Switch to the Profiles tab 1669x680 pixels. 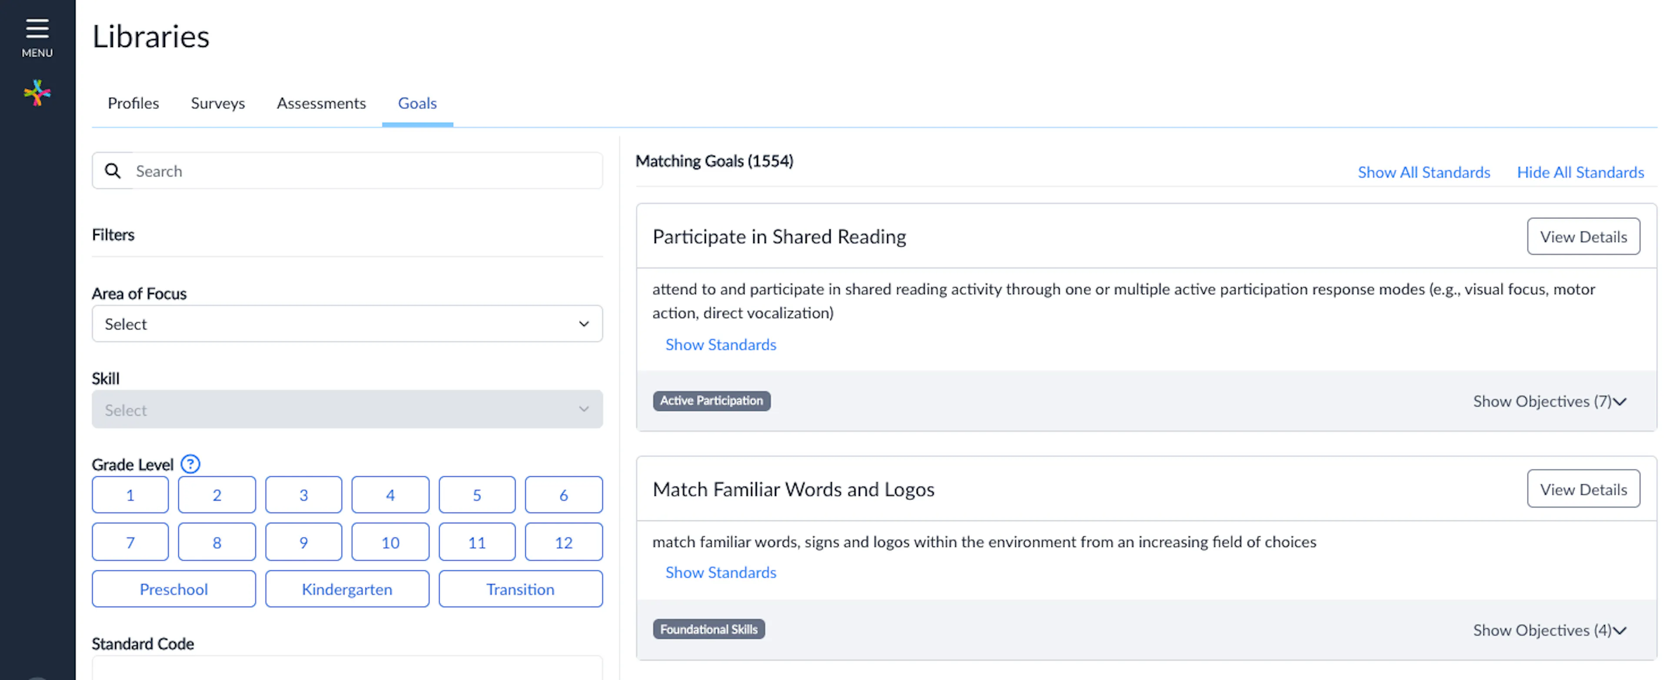pyautogui.click(x=133, y=103)
